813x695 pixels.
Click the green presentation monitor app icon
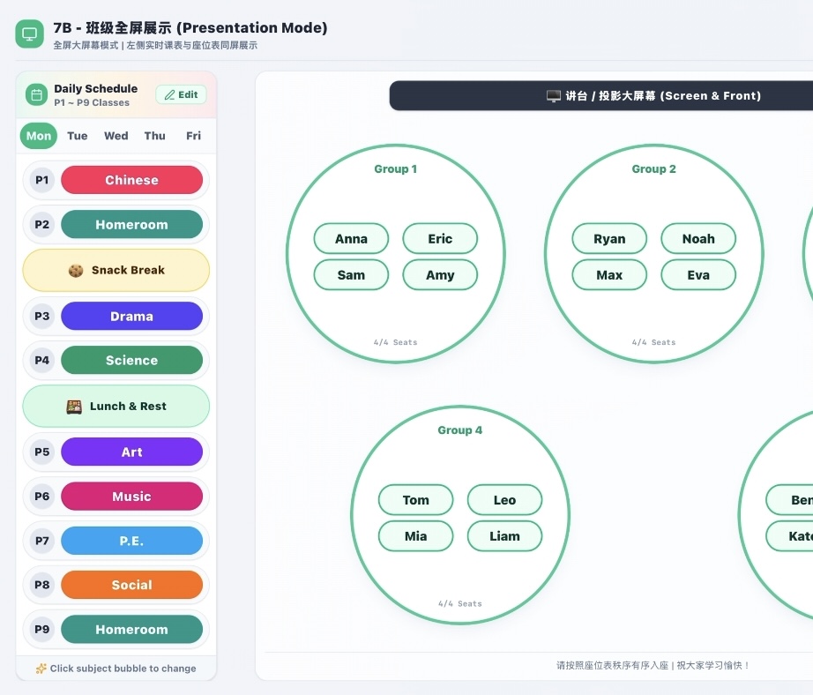click(x=30, y=34)
